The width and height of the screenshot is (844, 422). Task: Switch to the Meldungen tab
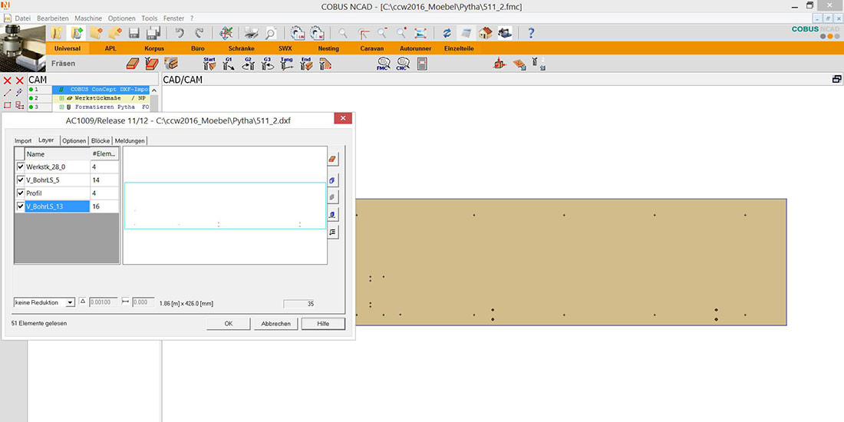point(130,140)
